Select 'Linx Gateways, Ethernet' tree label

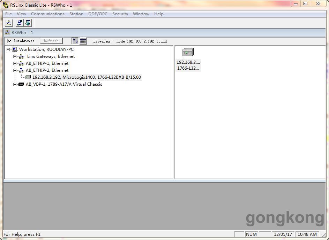coord(51,56)
